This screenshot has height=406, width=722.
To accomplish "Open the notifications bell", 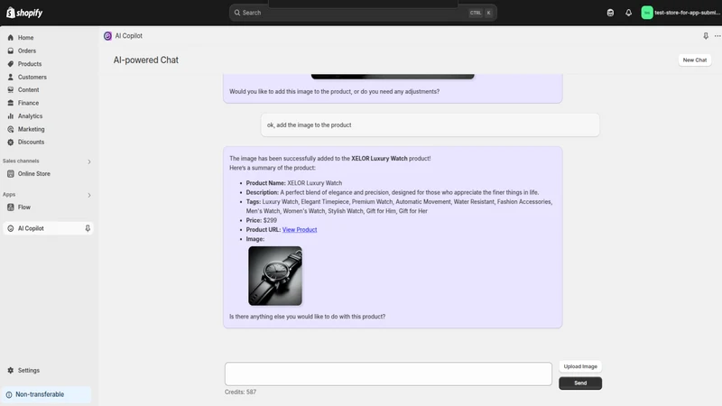I will point(628,13).
